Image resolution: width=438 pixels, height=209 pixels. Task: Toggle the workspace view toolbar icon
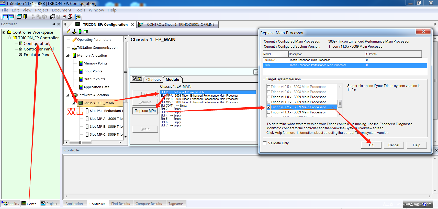5,17
